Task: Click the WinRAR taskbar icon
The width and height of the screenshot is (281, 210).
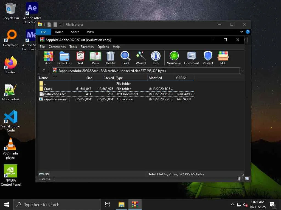Action: click(x=135, y=205)
